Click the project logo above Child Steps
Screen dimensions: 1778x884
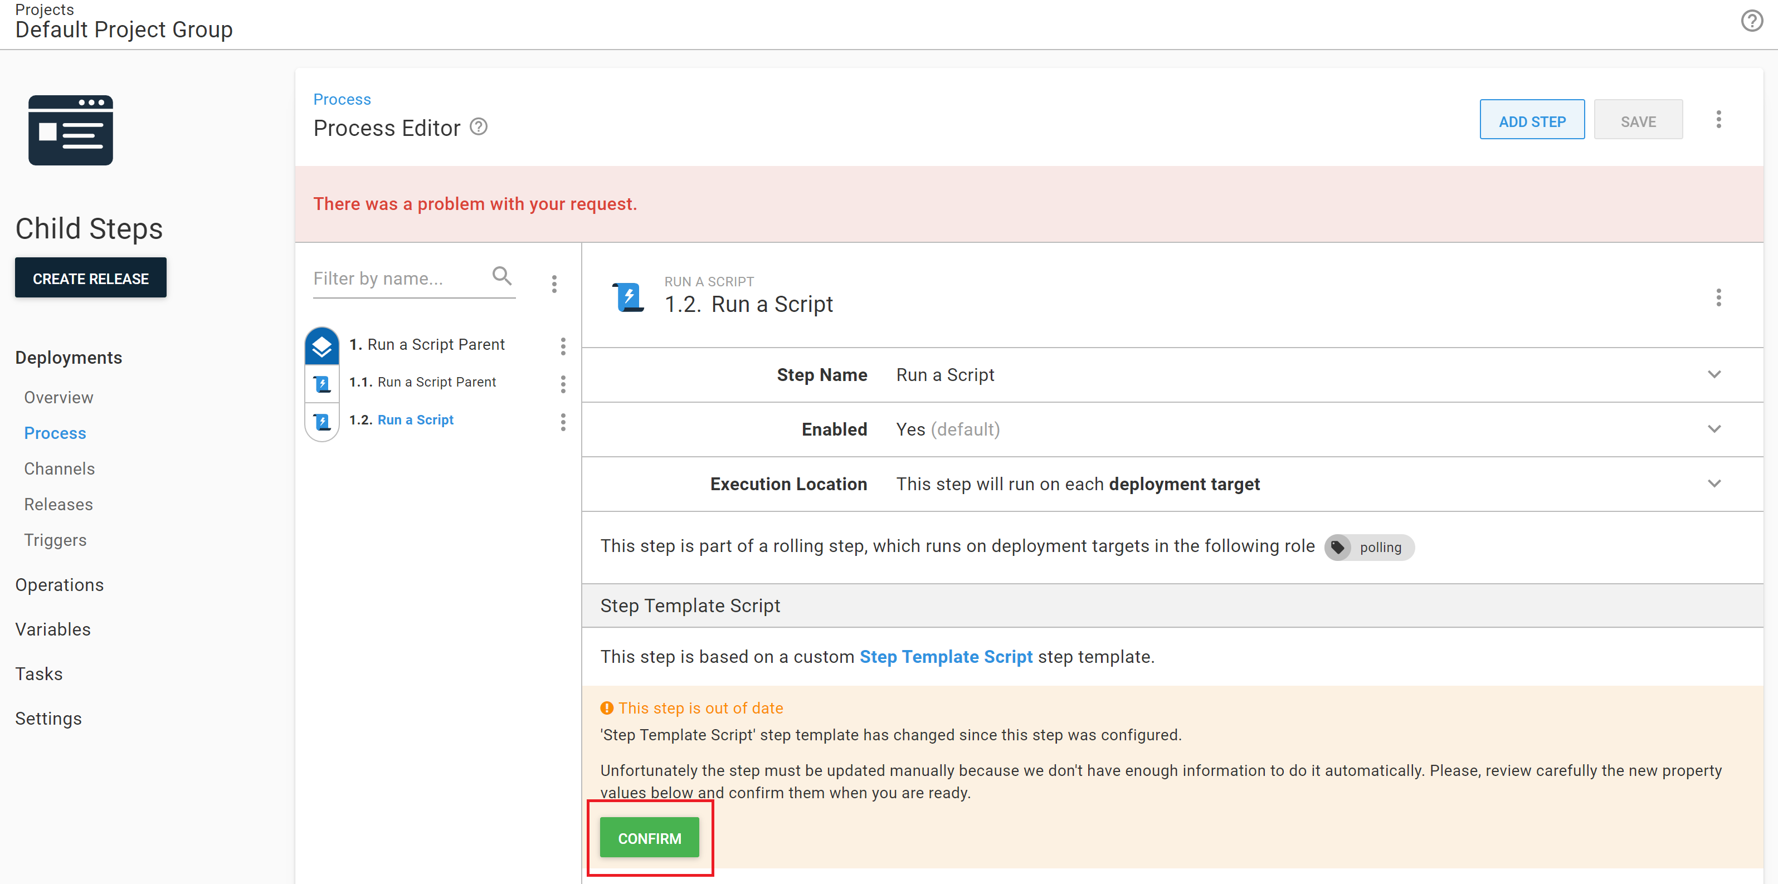click(70, 130)
